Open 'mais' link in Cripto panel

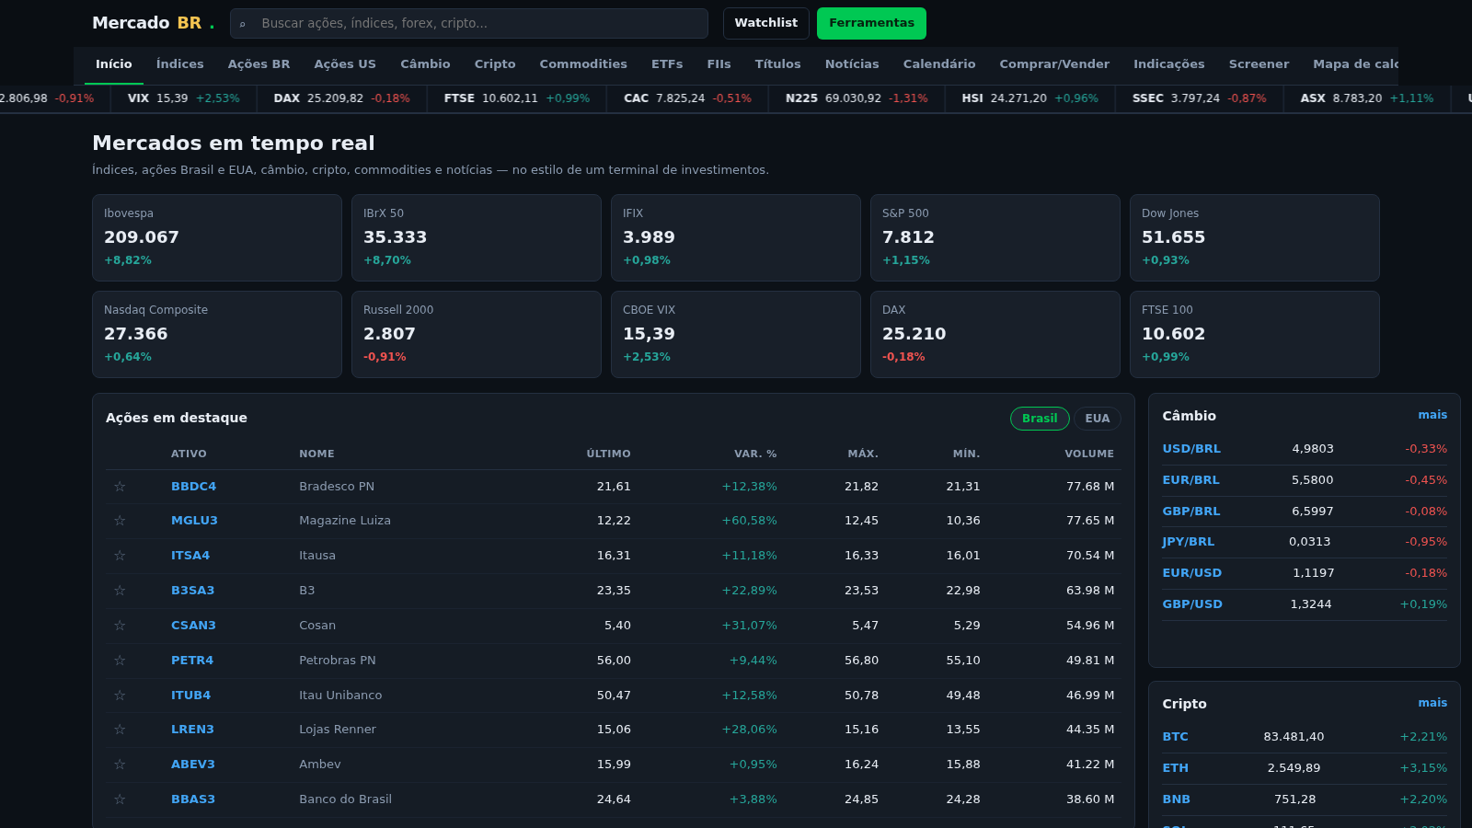point(1432,703)
